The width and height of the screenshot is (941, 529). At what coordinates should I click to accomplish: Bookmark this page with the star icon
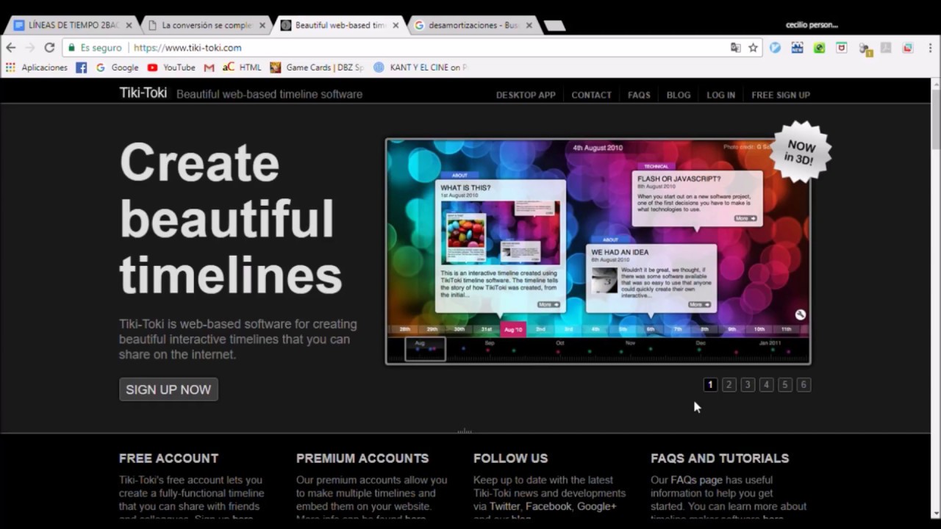coord(753,48)
